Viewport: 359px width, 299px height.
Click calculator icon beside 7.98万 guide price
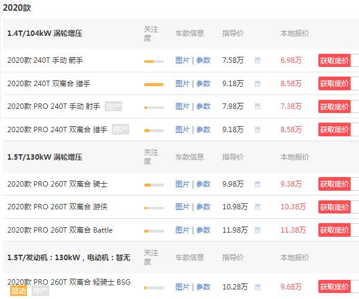coord(257,106)
